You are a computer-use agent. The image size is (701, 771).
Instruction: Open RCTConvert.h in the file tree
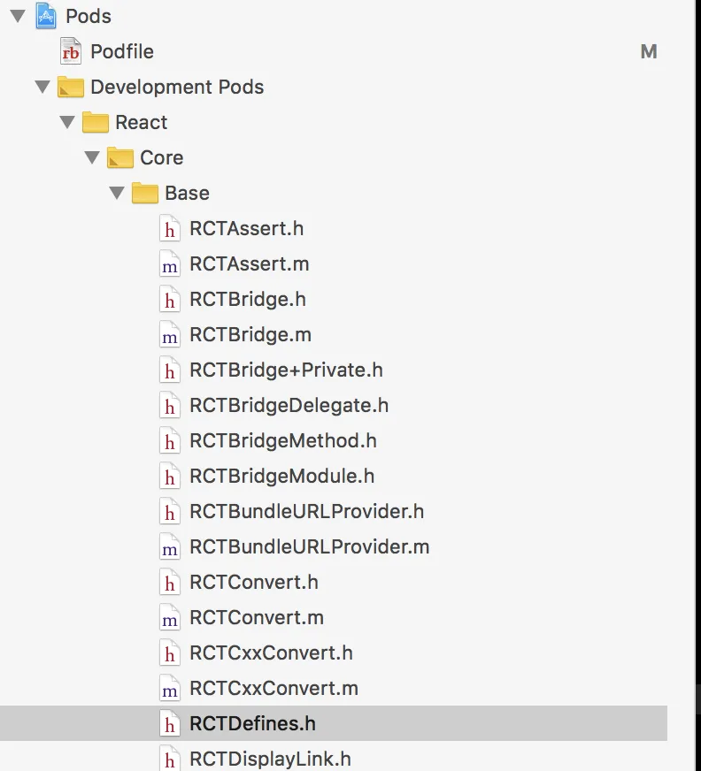(x=253, y=582)
